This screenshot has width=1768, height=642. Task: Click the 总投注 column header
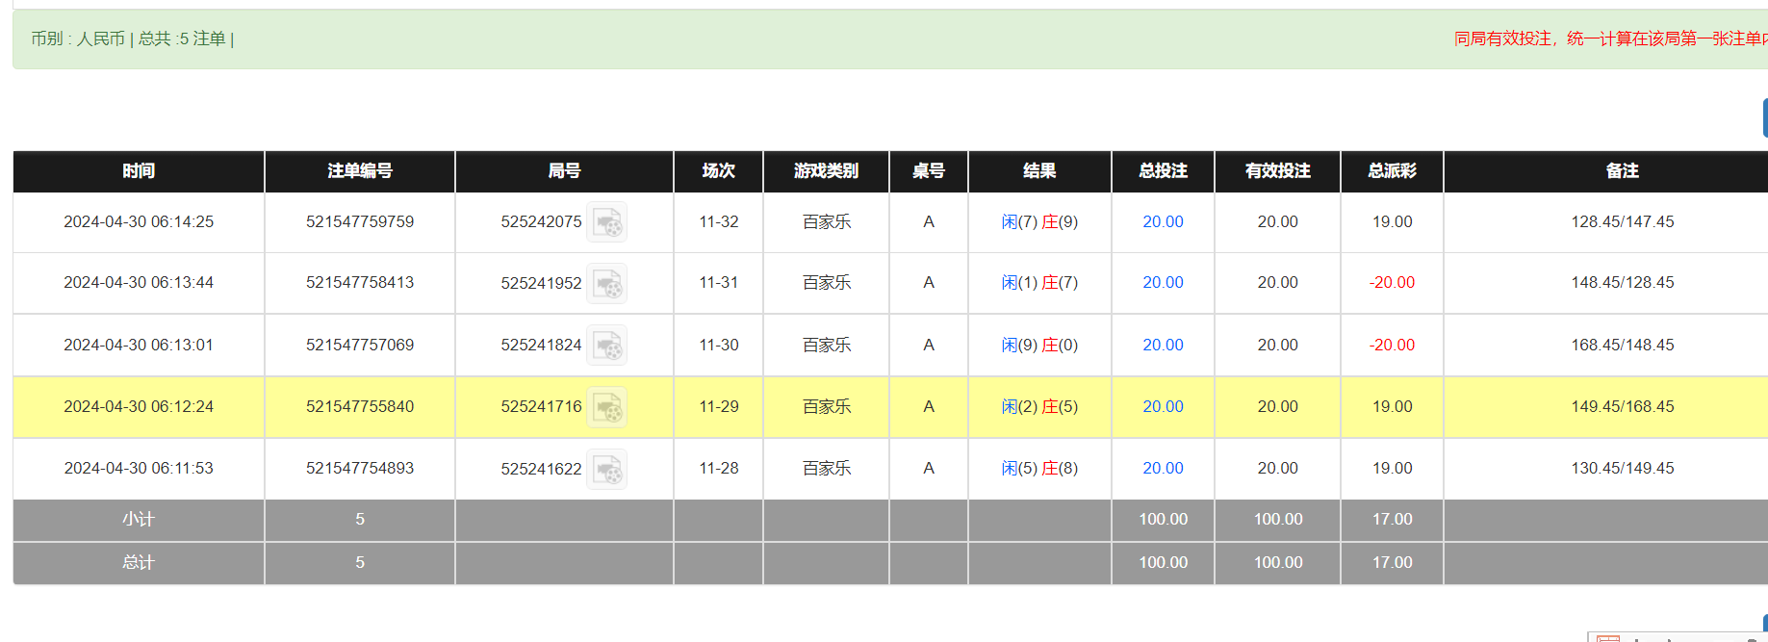point(1163,170)
